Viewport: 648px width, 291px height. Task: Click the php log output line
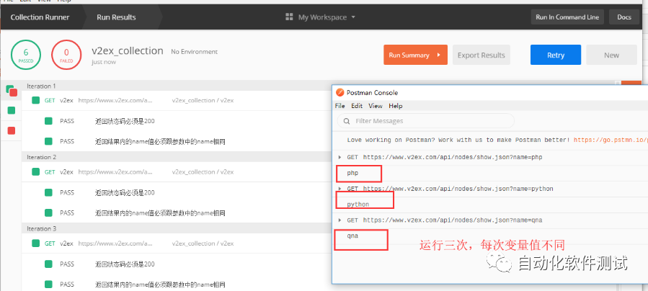coord(352,173)
